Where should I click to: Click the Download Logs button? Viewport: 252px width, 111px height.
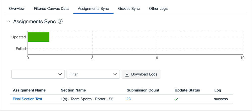(x=141, y=74)
